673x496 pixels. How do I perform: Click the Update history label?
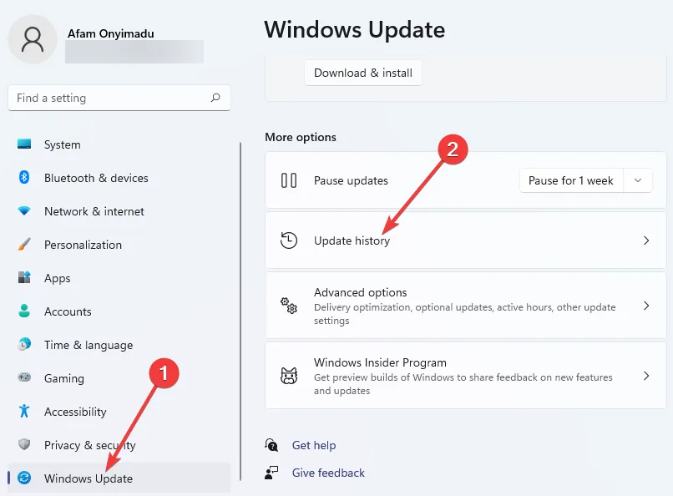coord(352,240)
